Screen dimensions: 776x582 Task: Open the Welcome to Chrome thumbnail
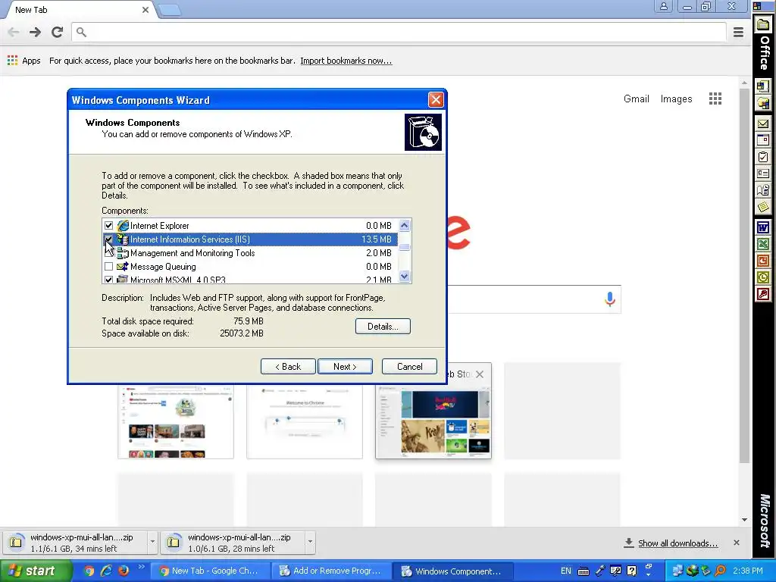[x=305, y=421]
